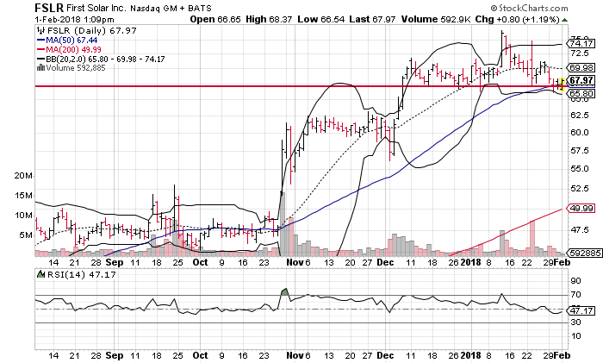Viewport: 603px width, 363px height.
Task: Click the FSLR ticker symbol in the title
Action: [49, 8]
